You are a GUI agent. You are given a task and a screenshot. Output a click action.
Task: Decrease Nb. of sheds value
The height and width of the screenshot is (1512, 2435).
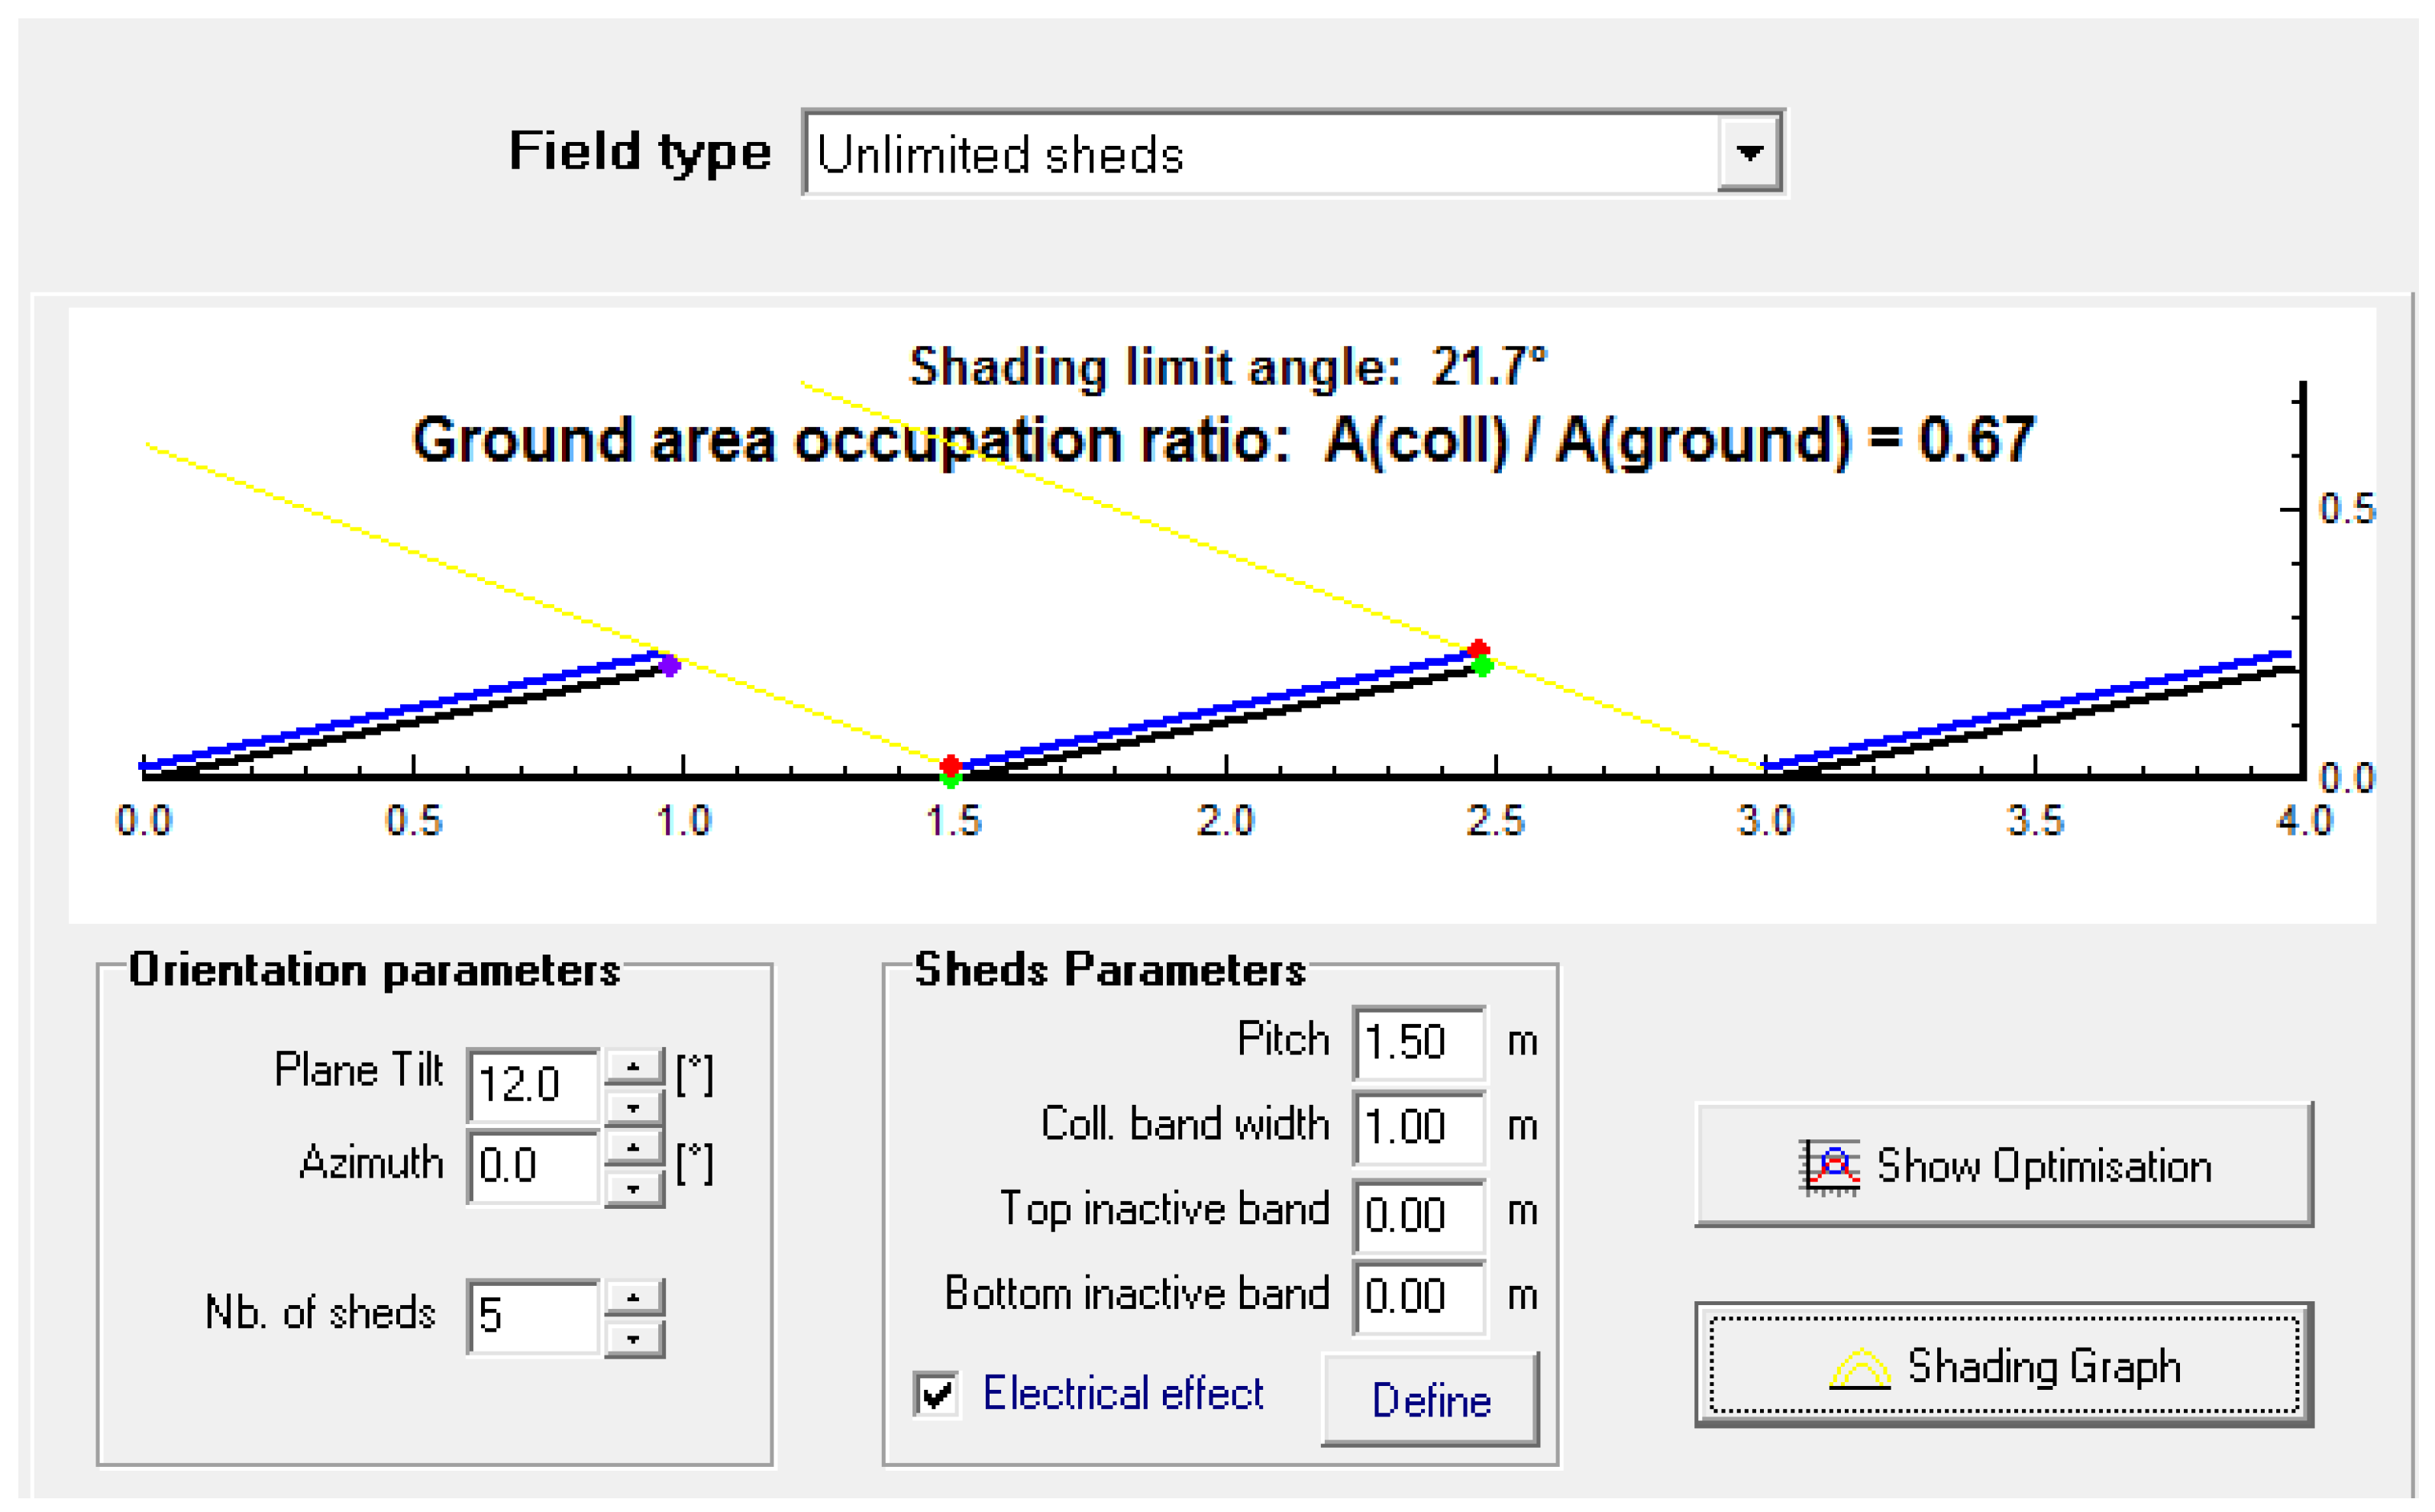633,1338
